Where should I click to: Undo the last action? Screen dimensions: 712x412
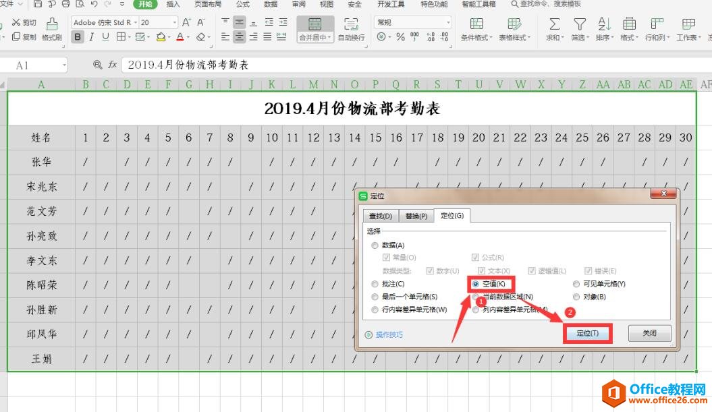click(x=94, y=4)
